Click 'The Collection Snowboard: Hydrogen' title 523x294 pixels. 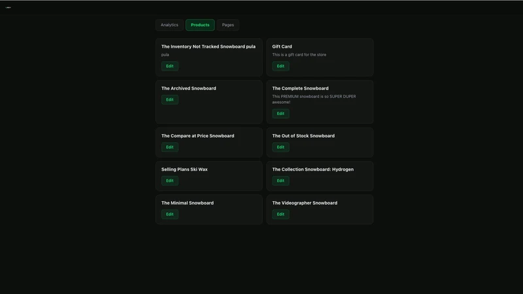pos(313,169)
